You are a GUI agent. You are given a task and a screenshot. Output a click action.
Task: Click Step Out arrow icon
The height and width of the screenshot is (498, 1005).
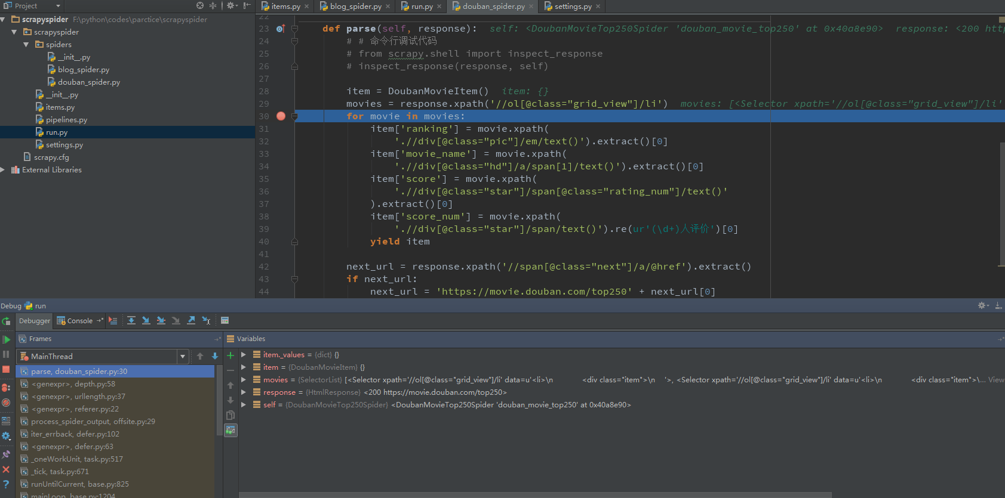(x=191, y=321)
